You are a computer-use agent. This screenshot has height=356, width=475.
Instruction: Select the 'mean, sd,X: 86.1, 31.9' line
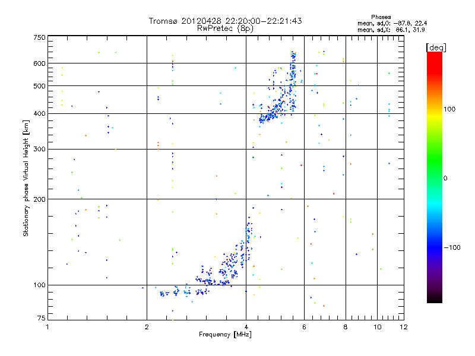pos(391,30)
